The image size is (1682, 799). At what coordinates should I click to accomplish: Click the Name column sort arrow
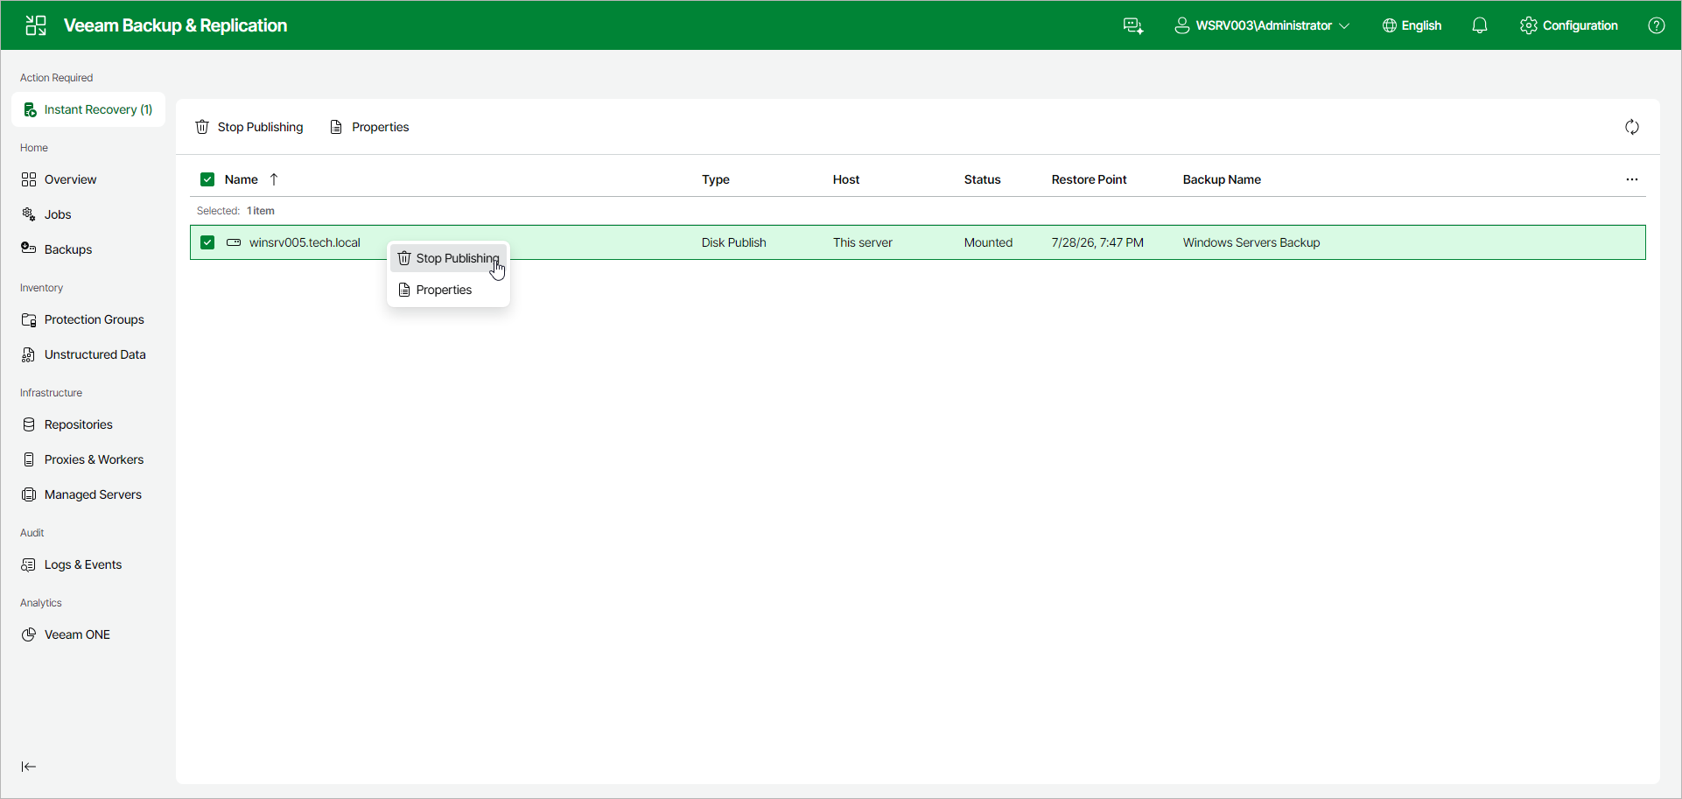[x=274, y=179]
